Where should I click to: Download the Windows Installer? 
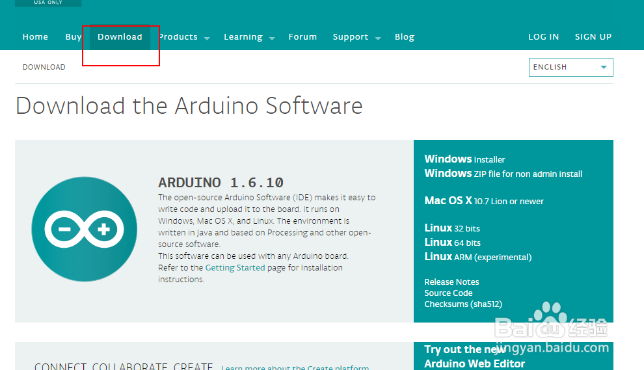(x=464, y=159)
